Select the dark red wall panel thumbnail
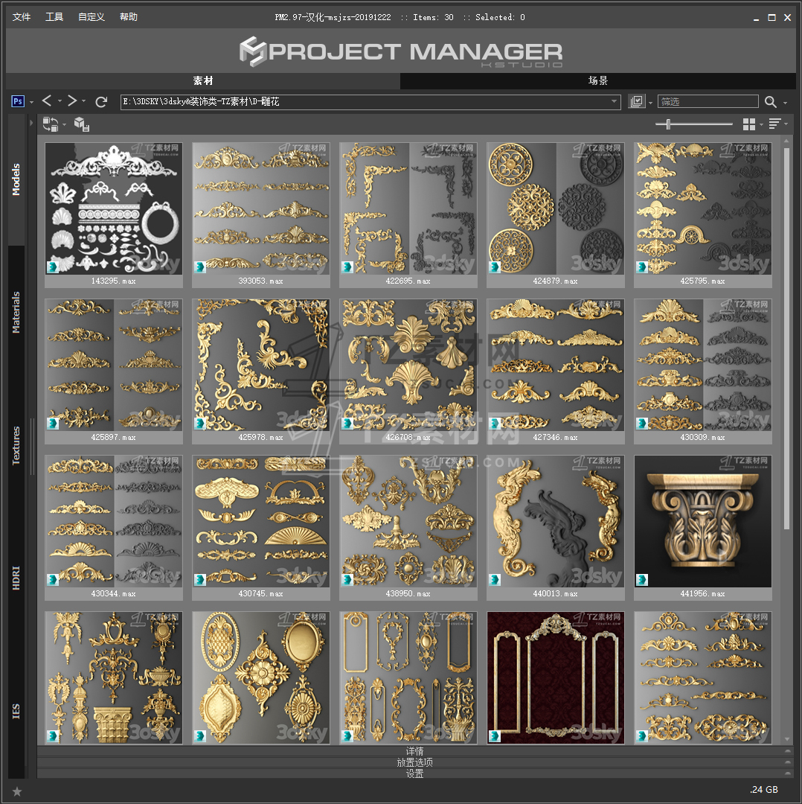This screenshot has height=804, width=802. pyautogui.click(x=556, y=677)
